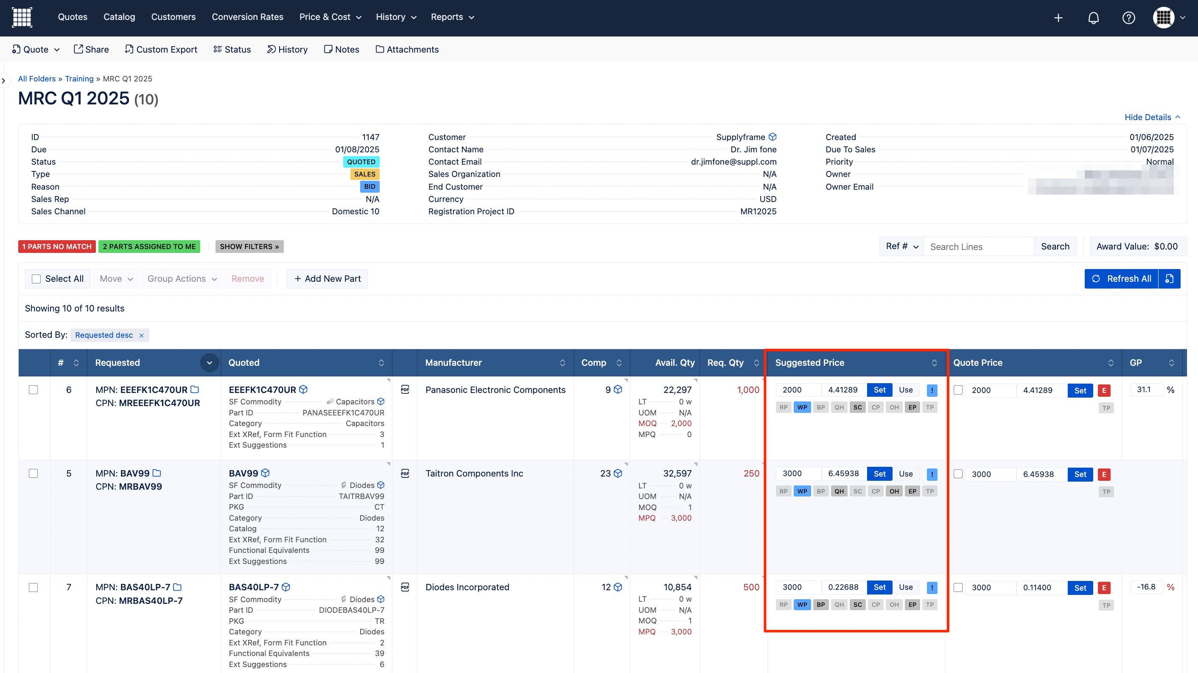1198x673 pixels.
Task: Expand the left sidebar arrow
Action: (4, 81)
